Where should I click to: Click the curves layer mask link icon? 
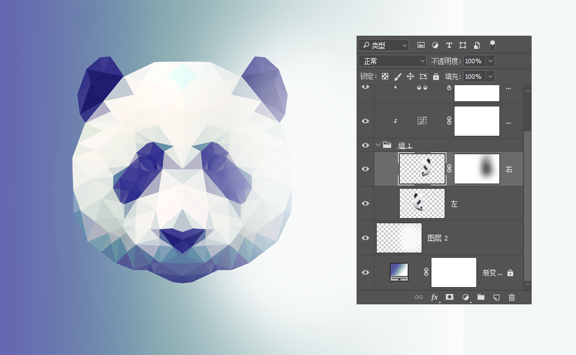(x=449, y=121)
